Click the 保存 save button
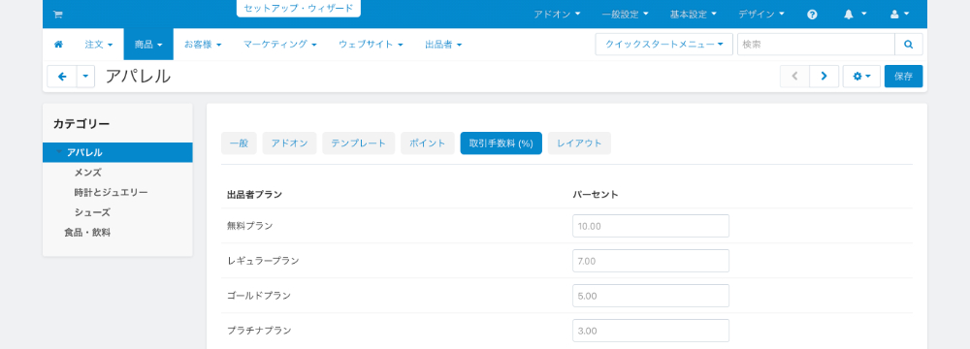Viewport: 970px width, 349px height. coord(903,77)
